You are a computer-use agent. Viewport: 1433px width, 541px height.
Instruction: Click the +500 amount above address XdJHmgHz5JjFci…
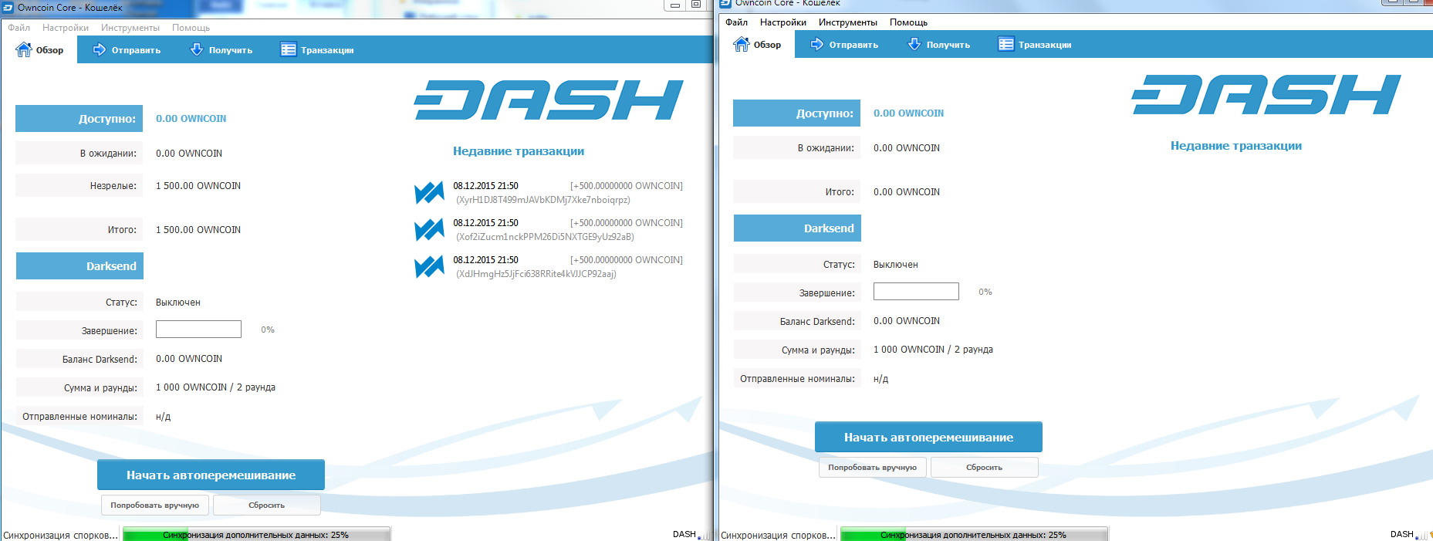pos(627,260)
